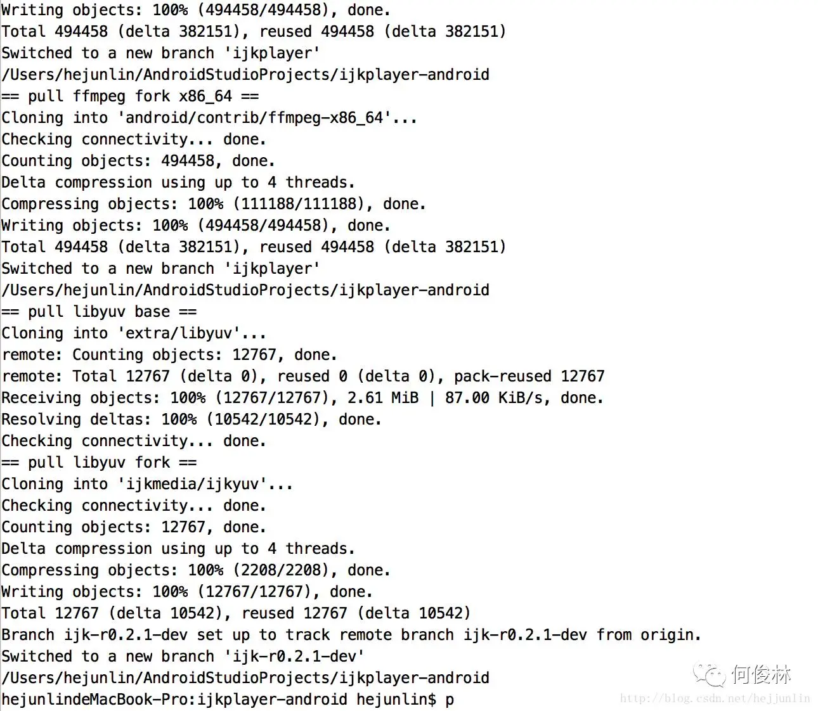The image size is (818, 711).
Task: Click 'android/contrib/ffmpeg-x86_64' clone path text
Action: pos(254,118)
